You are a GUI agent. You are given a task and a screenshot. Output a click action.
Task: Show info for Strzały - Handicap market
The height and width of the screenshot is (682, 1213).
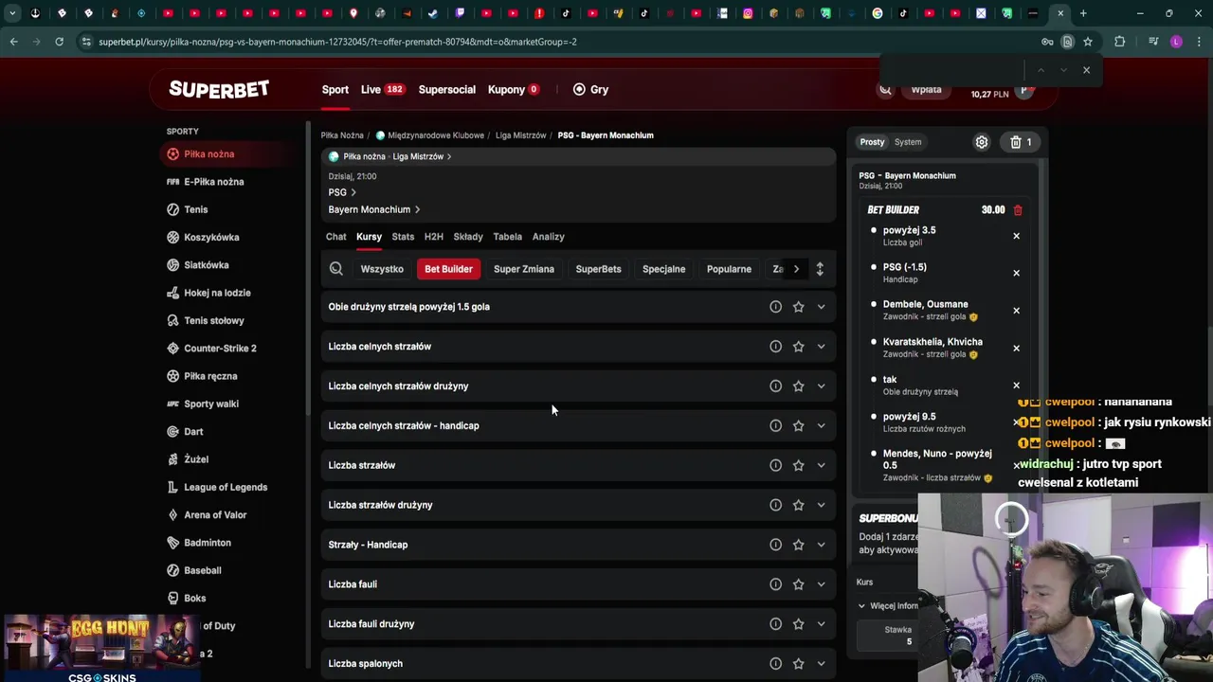click(775, 545)
